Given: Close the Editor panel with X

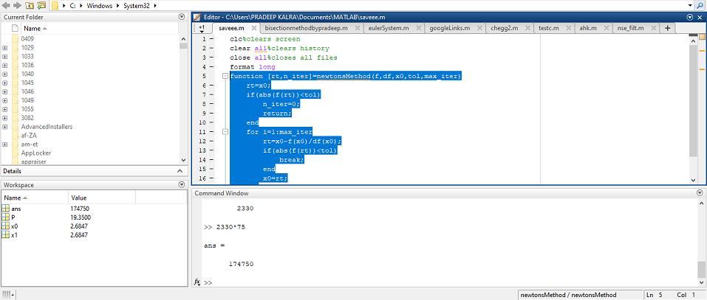Looking at the screenshot, I should (700, 17).
